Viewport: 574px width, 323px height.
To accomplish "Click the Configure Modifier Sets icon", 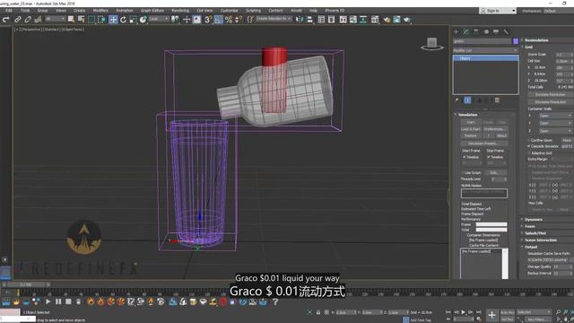I will [x=497, y=100].
